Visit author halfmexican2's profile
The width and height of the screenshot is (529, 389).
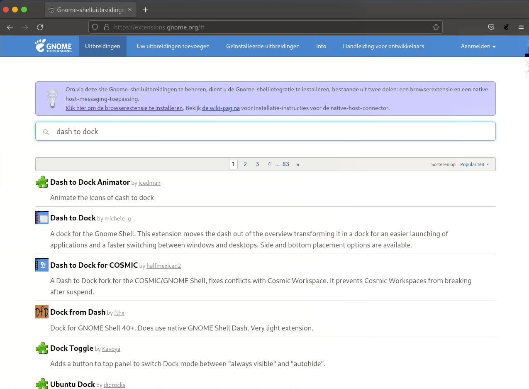point(163,266)
